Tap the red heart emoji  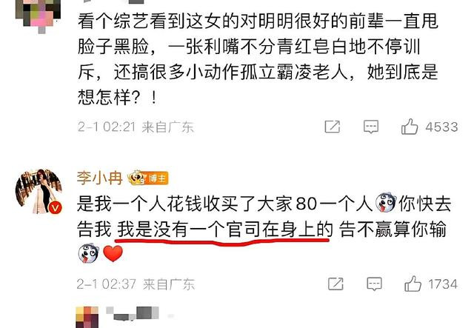tap(113, 253)
